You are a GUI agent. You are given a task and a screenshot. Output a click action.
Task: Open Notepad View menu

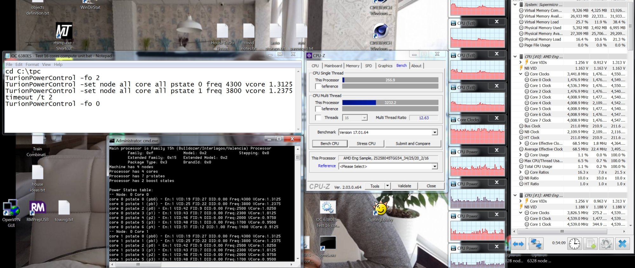pos(46,64)
